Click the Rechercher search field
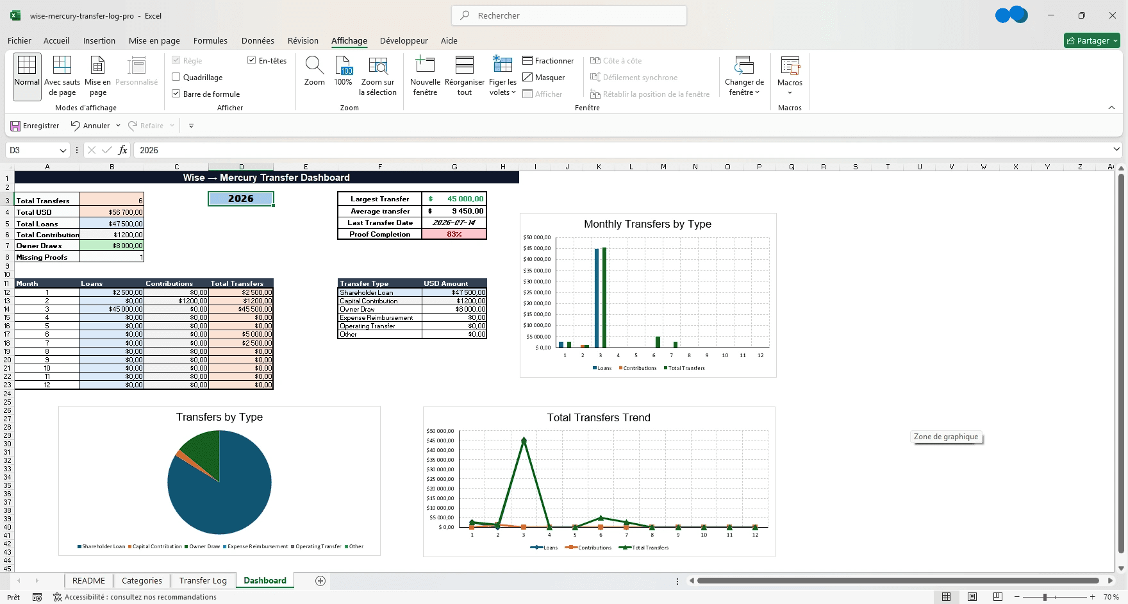This screenshot has height=604, width=1128. pyautogui.click(x=569, y=15)
